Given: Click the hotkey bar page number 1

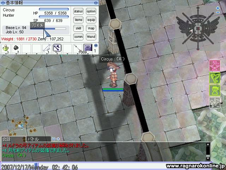Looking at the screenshot, I should click(95, 51).
